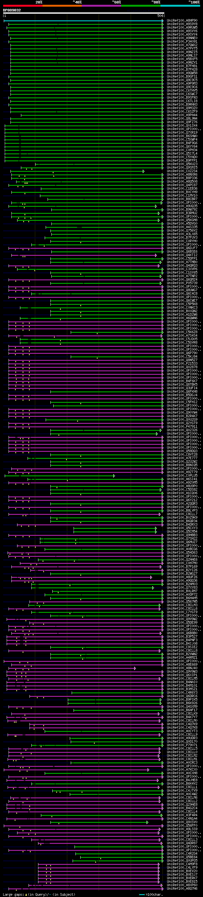Select label UniRef100_C6SZF9
Image resolution: width=203 pixels, height=897 pixels.
point(182,111)
